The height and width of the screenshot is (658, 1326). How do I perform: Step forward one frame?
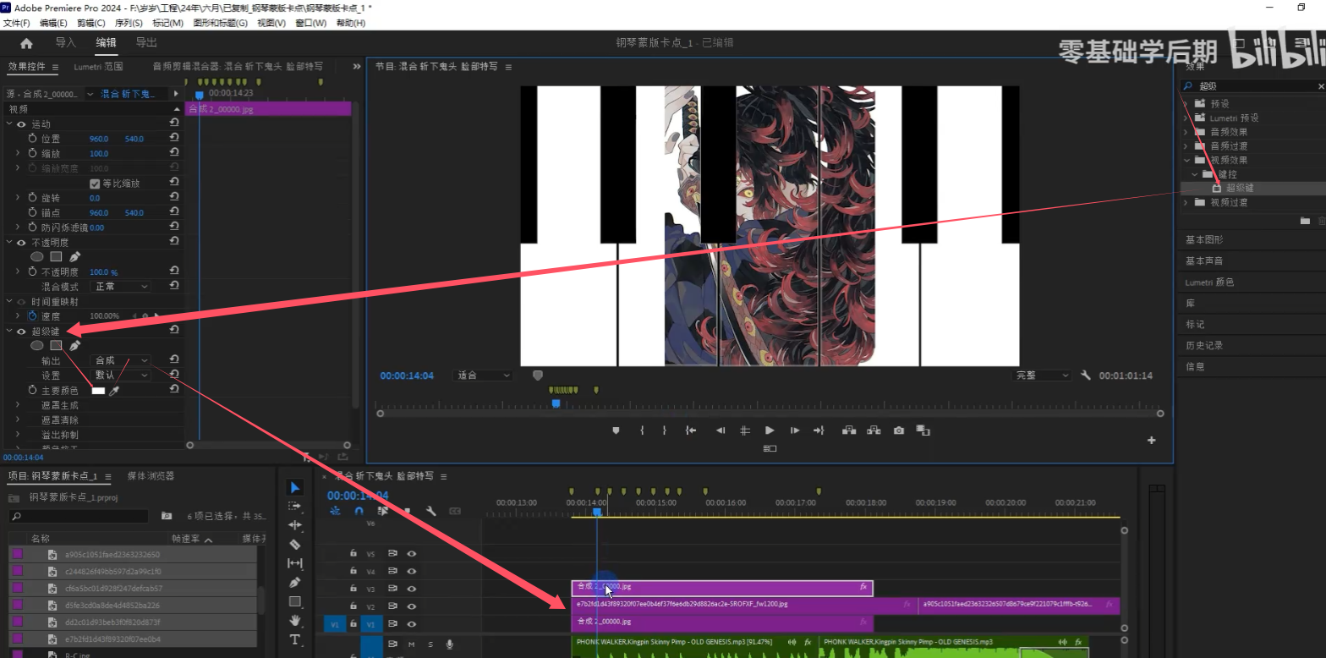[x=794, y=430]
